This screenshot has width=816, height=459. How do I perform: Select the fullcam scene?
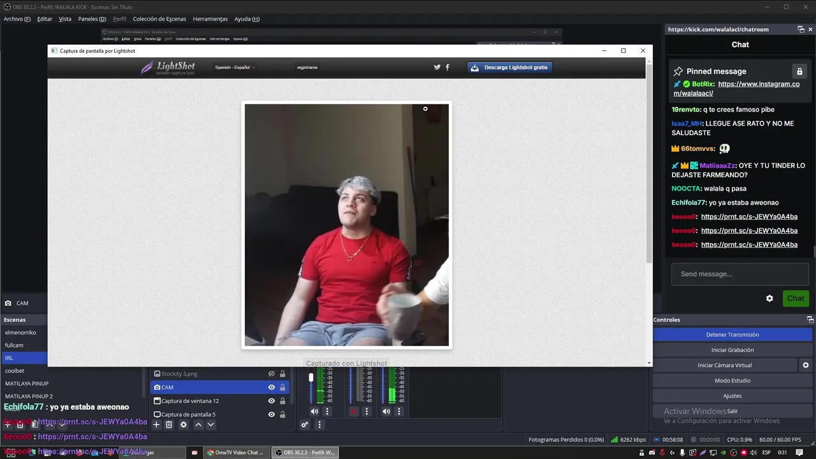tap(14, 346)
